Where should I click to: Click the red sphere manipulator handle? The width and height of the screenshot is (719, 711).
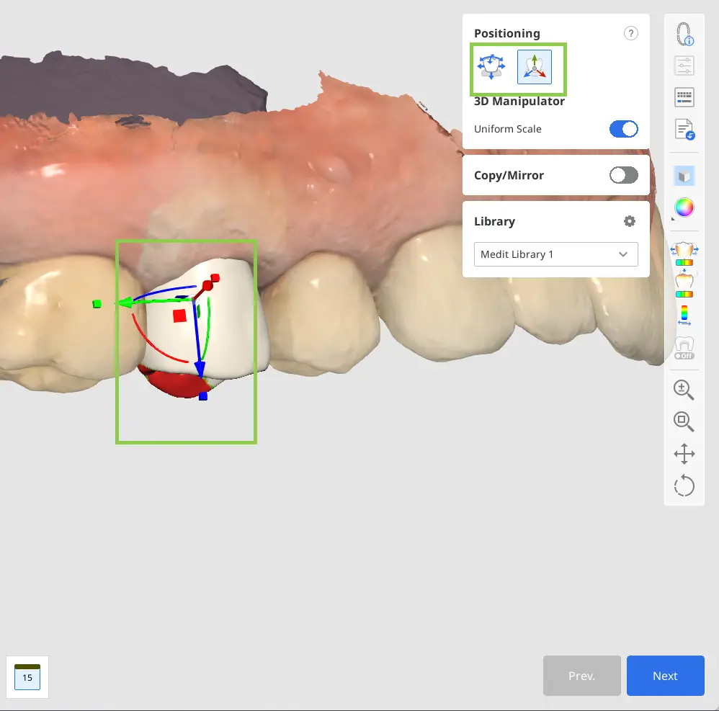207,287
